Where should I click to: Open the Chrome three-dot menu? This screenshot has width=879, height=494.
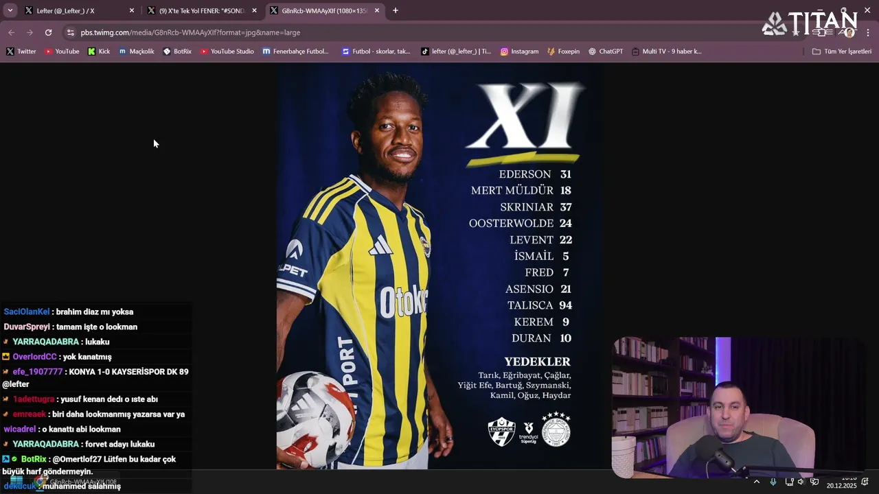(x=868, y=32)
